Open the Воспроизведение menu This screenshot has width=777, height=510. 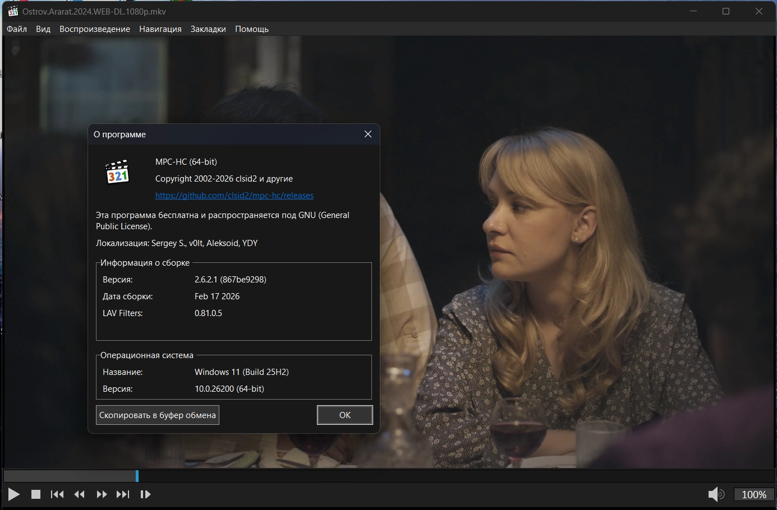click(95, 29)
